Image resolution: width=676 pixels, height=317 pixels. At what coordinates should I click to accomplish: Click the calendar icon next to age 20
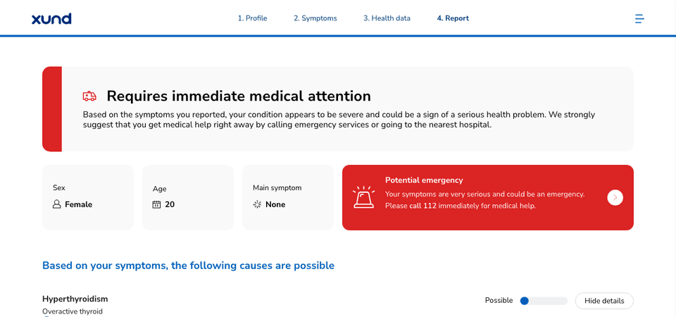tap(156, 204)
